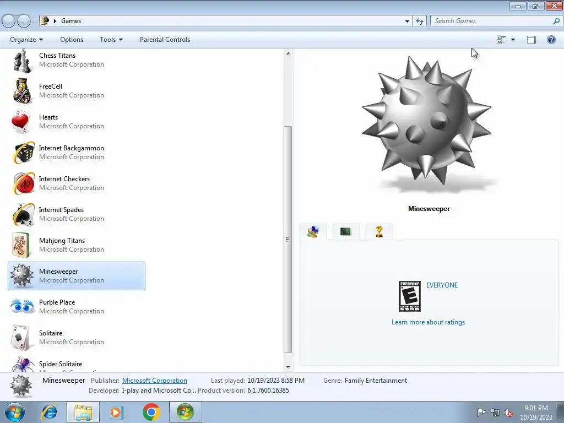The image size is (564, 423).
Task: Select the Chess Titans game icon
Action: pyautogui.click(x=22, y=61)
